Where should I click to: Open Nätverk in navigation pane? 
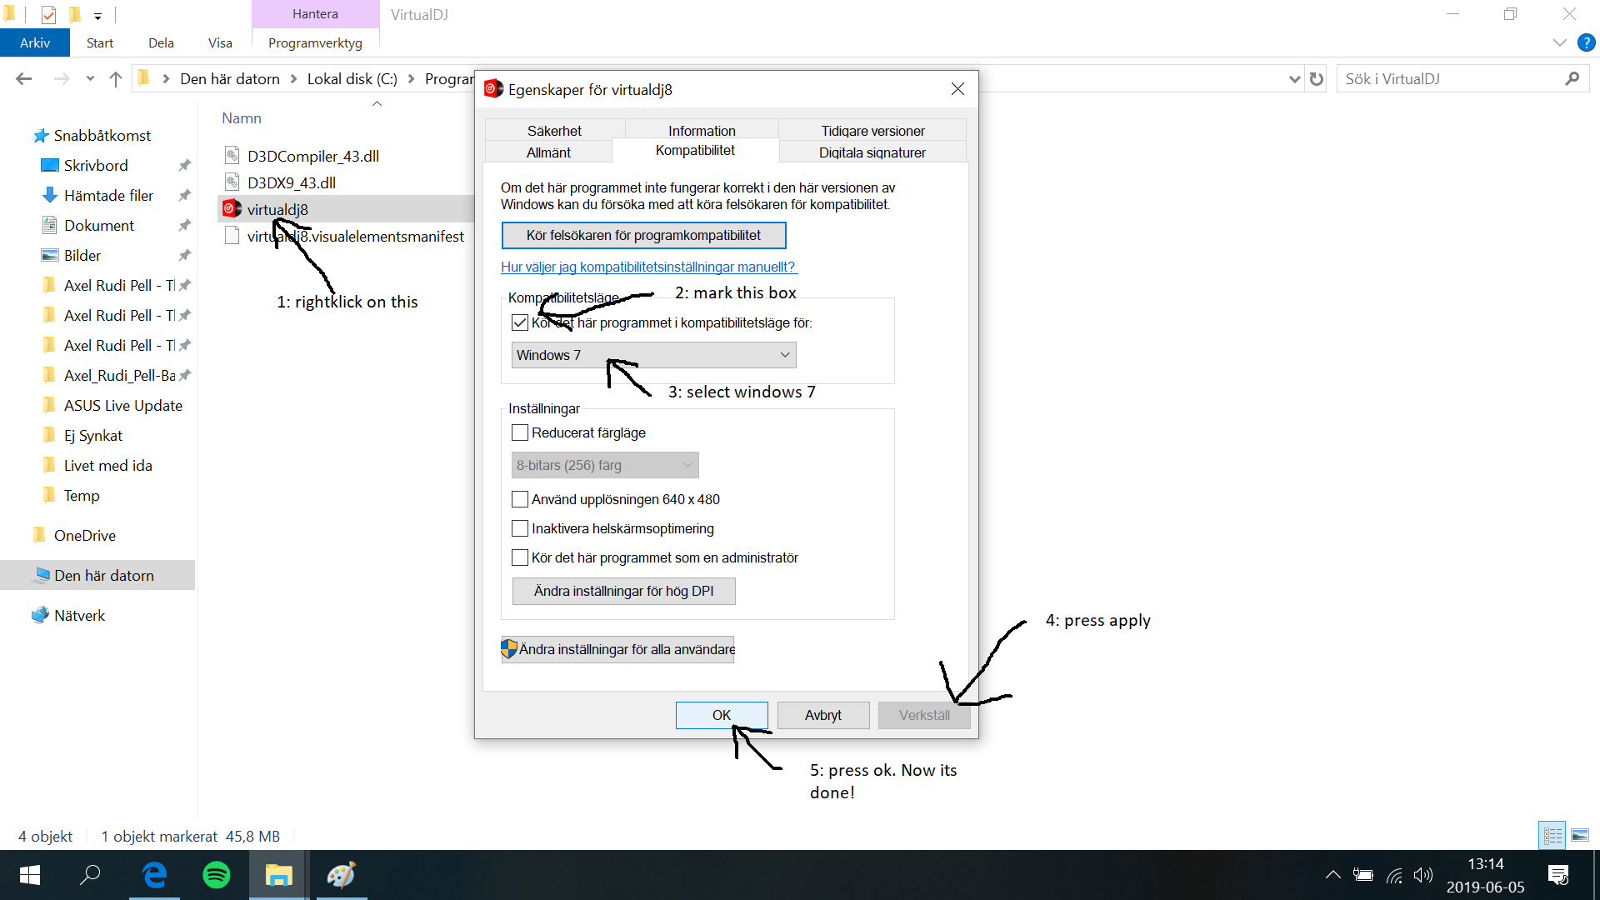pos(79,615)
